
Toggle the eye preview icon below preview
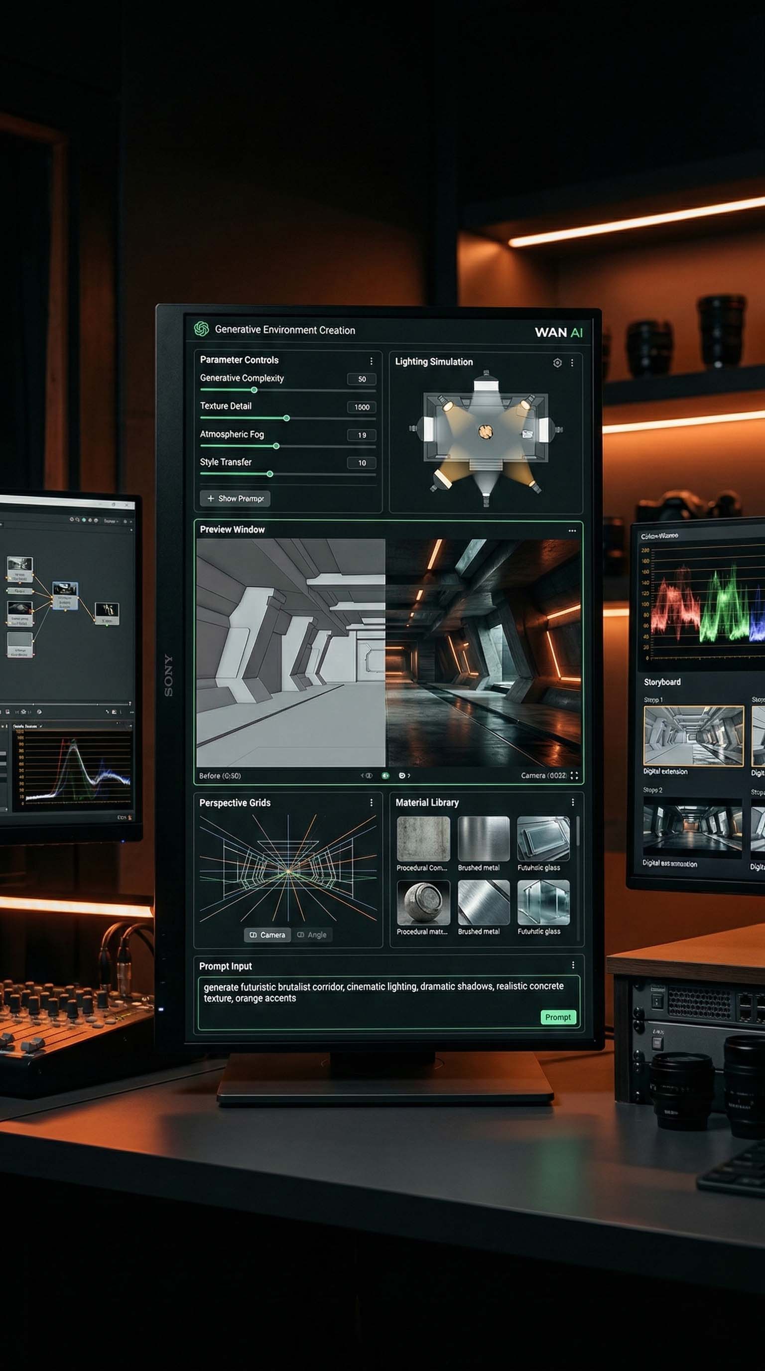point(402,776)
